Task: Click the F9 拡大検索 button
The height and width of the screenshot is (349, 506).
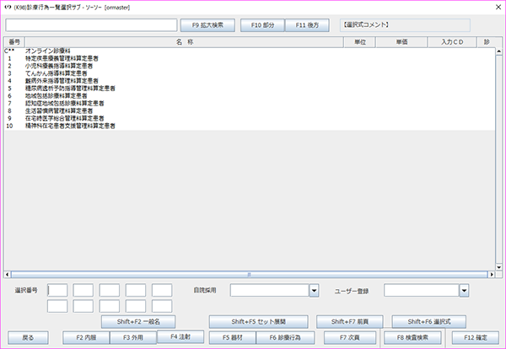Action: (x=207, y=25)
